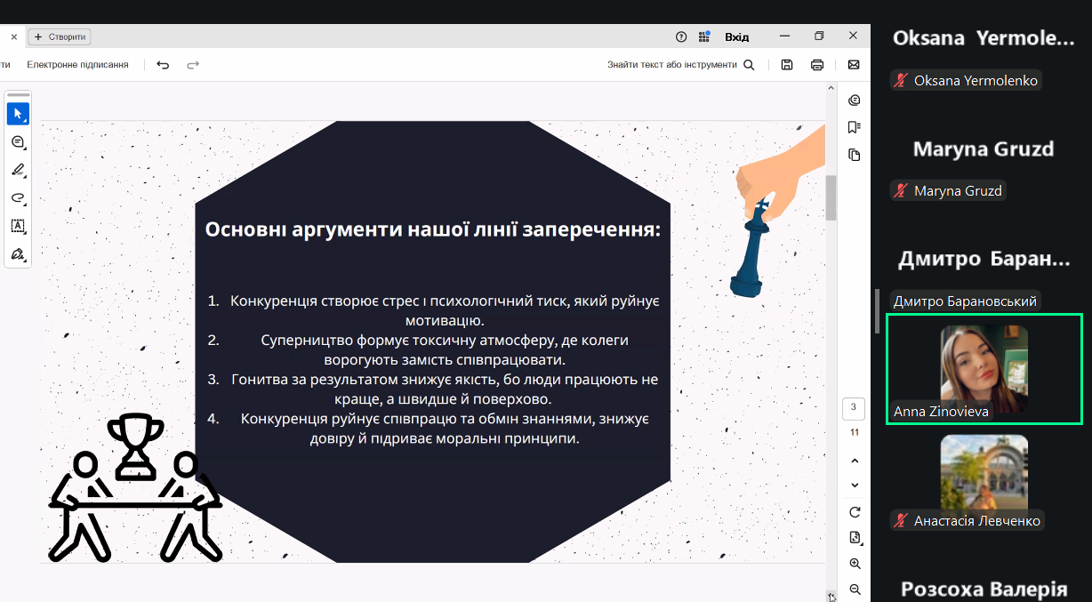The image size is (1092, 602).
Task: Go to the next page using the down chevron
Action: click(855, 485)
